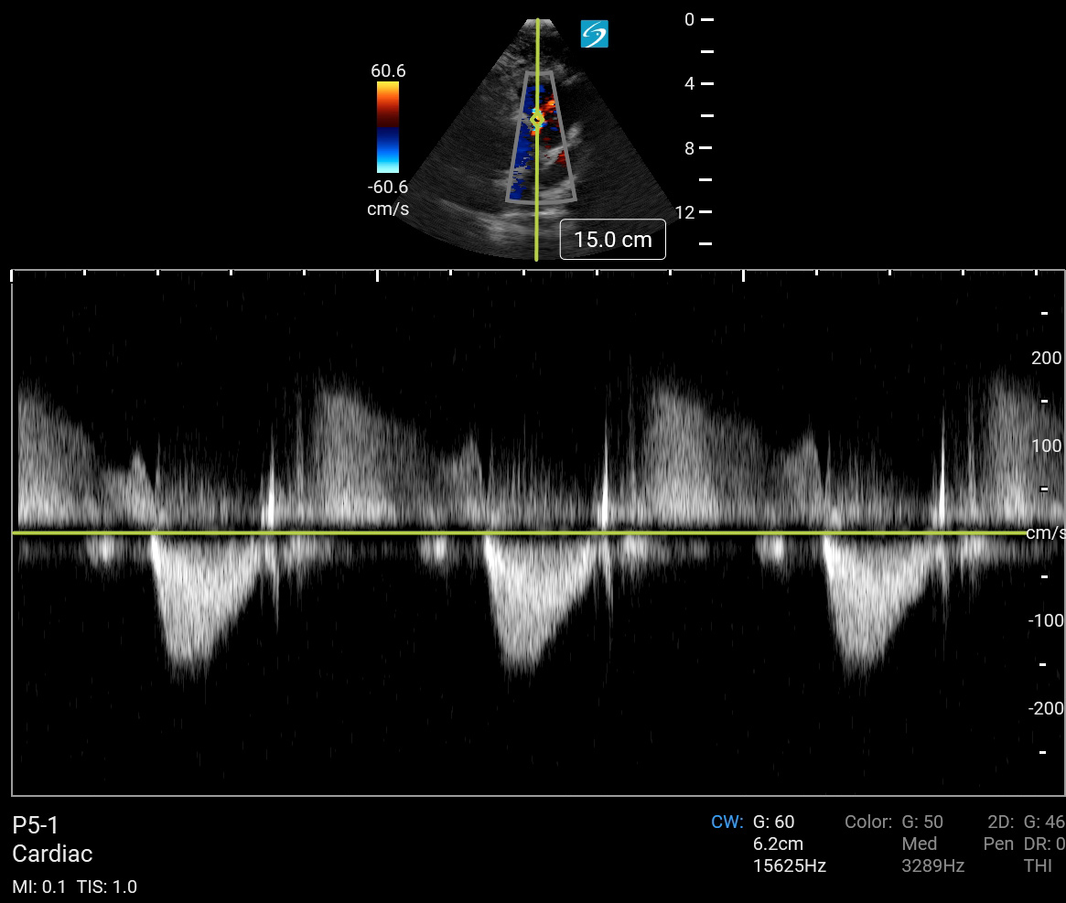This screenshot has height=903, width=1066.
Task: Click the Pen 2D frequency setting
Action: click(x=998, y=844)
